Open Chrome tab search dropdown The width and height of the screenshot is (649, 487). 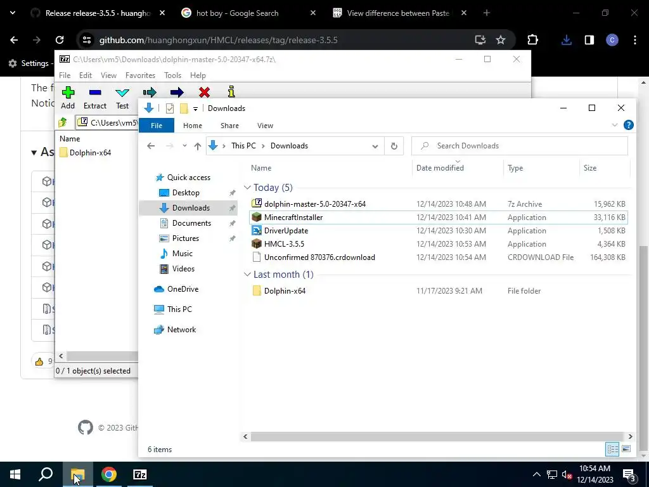(13, 13)
